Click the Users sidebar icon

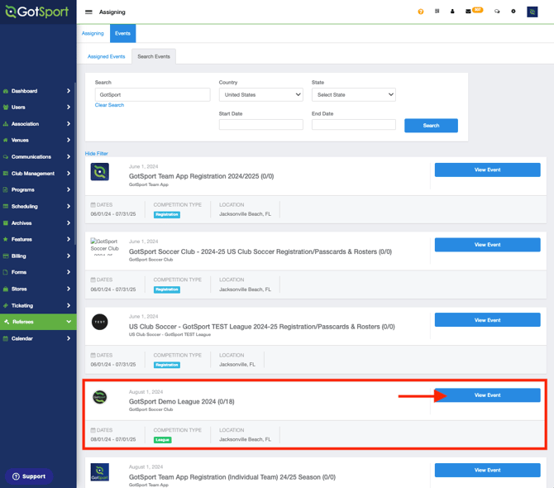point(6,108)
